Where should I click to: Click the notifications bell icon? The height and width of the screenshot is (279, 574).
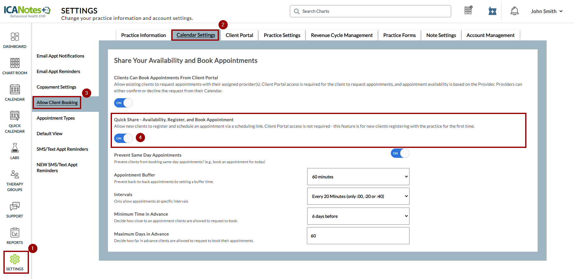pyautogui.click(x=514, y=11)
